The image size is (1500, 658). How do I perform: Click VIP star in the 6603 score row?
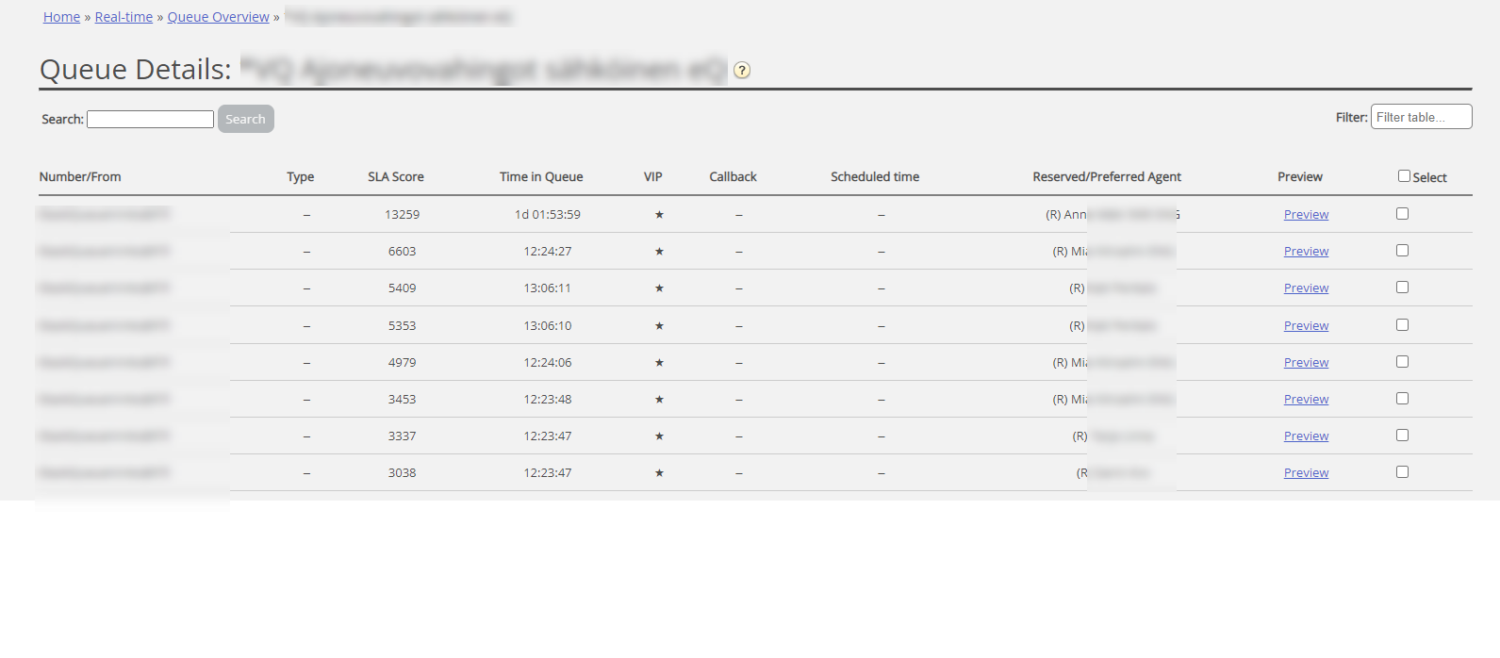[659, 252]
